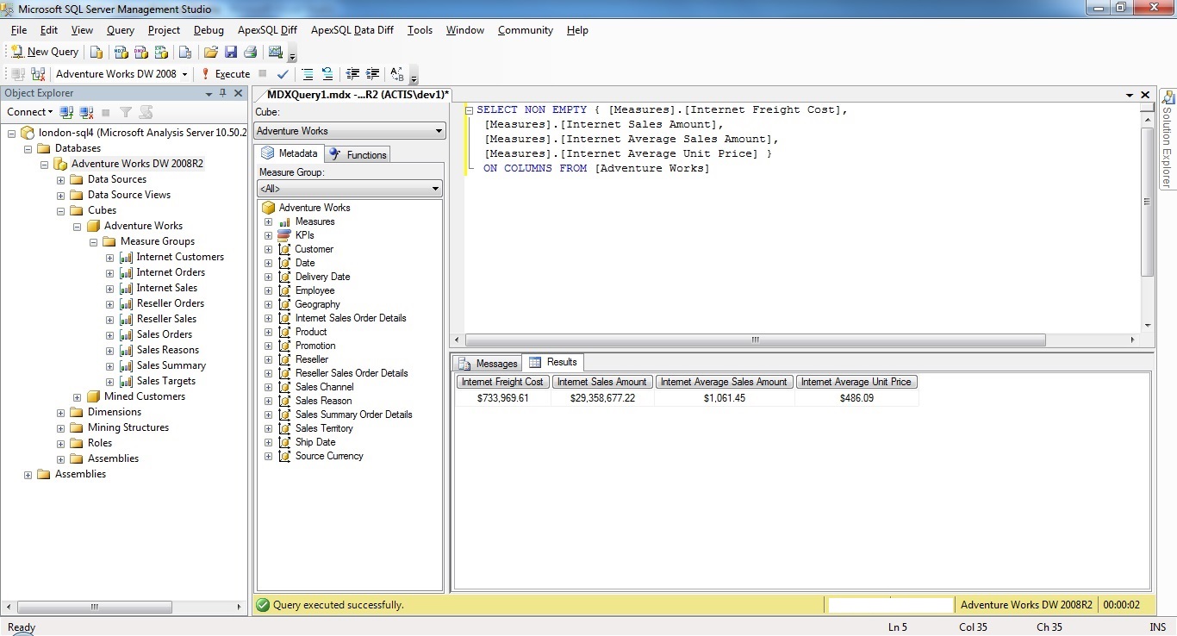Expand the Data Sources folder node
This screenshot has height=636, width=1177.
coord(61,180)
